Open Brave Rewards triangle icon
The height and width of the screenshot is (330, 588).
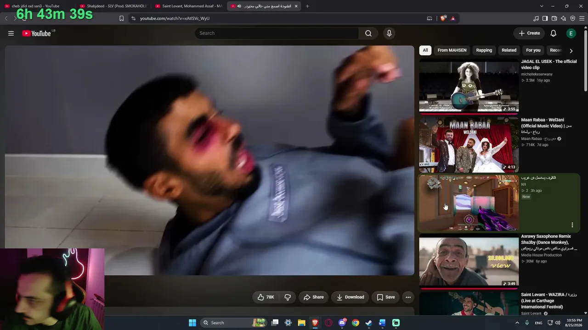pyautogui.click(x=453, y=18)
